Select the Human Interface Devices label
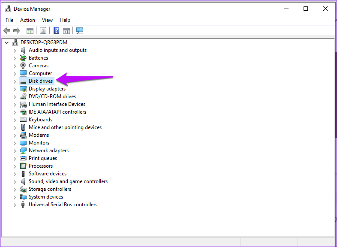The image size is (337, 247). (x=57, y=104)
